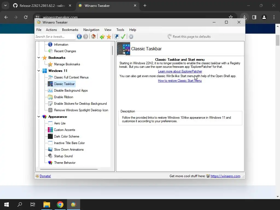Add bookmark with green plus star icon
This screenshot has width=280, height=210.
point(102,37)
